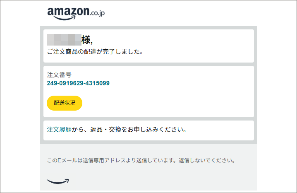Click the 注文番号 label

pyautogui.click(x=59, y=75)
